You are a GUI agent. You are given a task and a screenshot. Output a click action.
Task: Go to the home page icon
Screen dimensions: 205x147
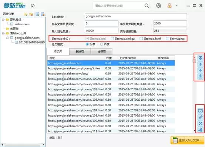coord(33,6)
